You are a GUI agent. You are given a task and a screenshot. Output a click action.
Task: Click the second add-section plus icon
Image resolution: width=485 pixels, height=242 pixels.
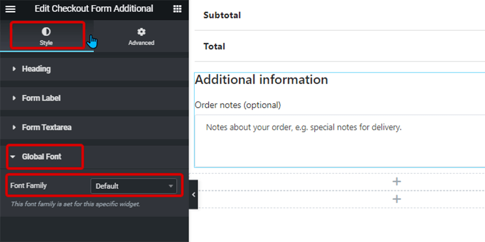[x=396, y=199]
